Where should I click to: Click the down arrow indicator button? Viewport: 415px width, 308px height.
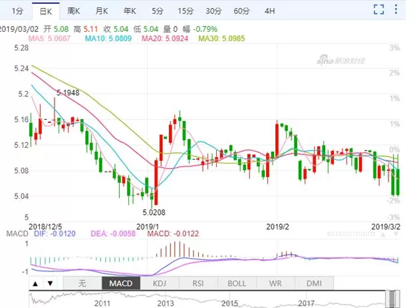[x=50, y=283]
